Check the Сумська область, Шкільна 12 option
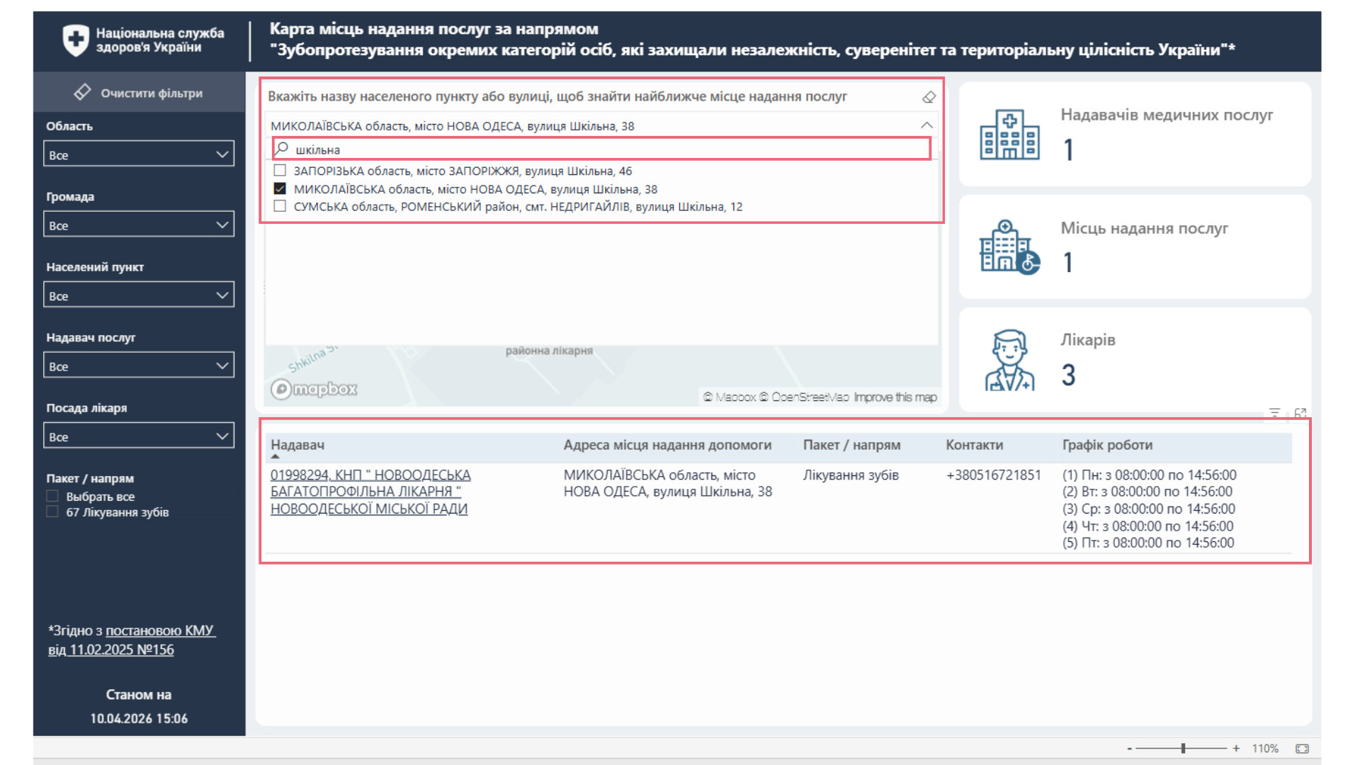This screenshot has height=765, width=1360. tap(280, 206)
